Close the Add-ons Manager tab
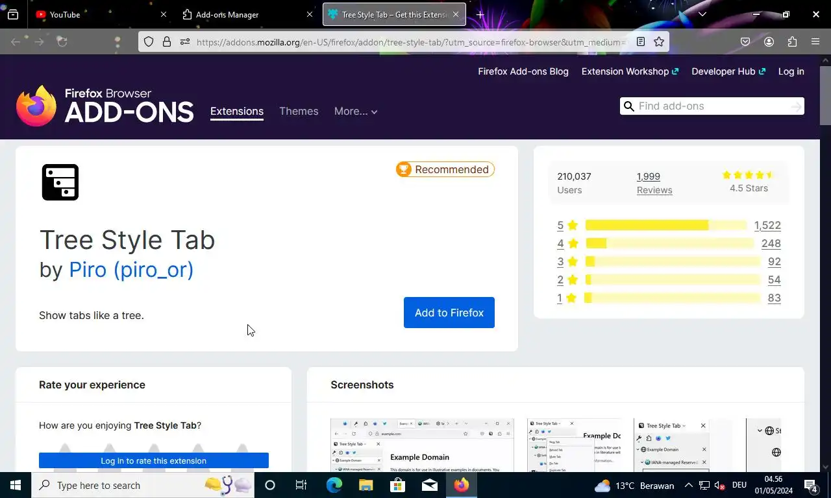831x498 pixels. click(310, 14)
